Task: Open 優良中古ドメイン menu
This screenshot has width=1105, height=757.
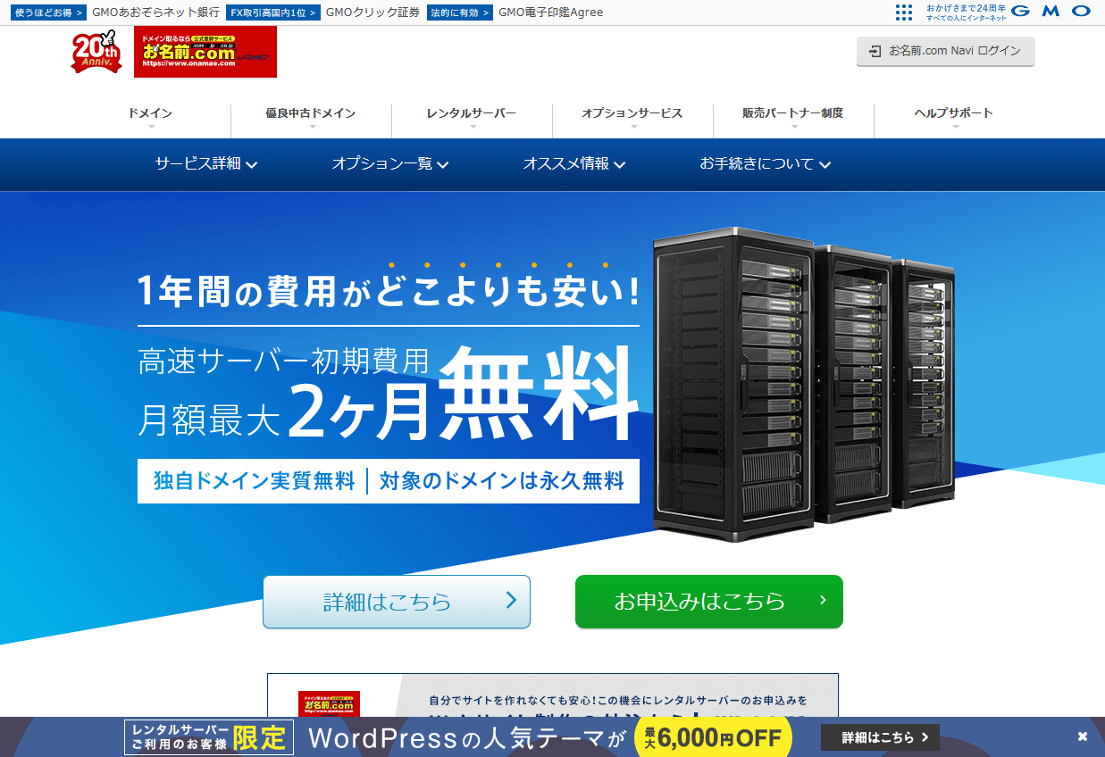Action: pyautogui.click(x=311, y=114)
